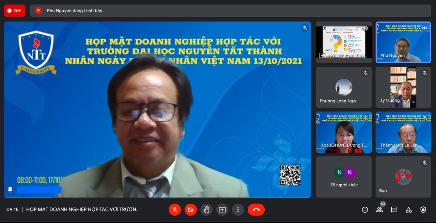Click the present screen icon
436x223 pixels.
[x=222, y=210]
